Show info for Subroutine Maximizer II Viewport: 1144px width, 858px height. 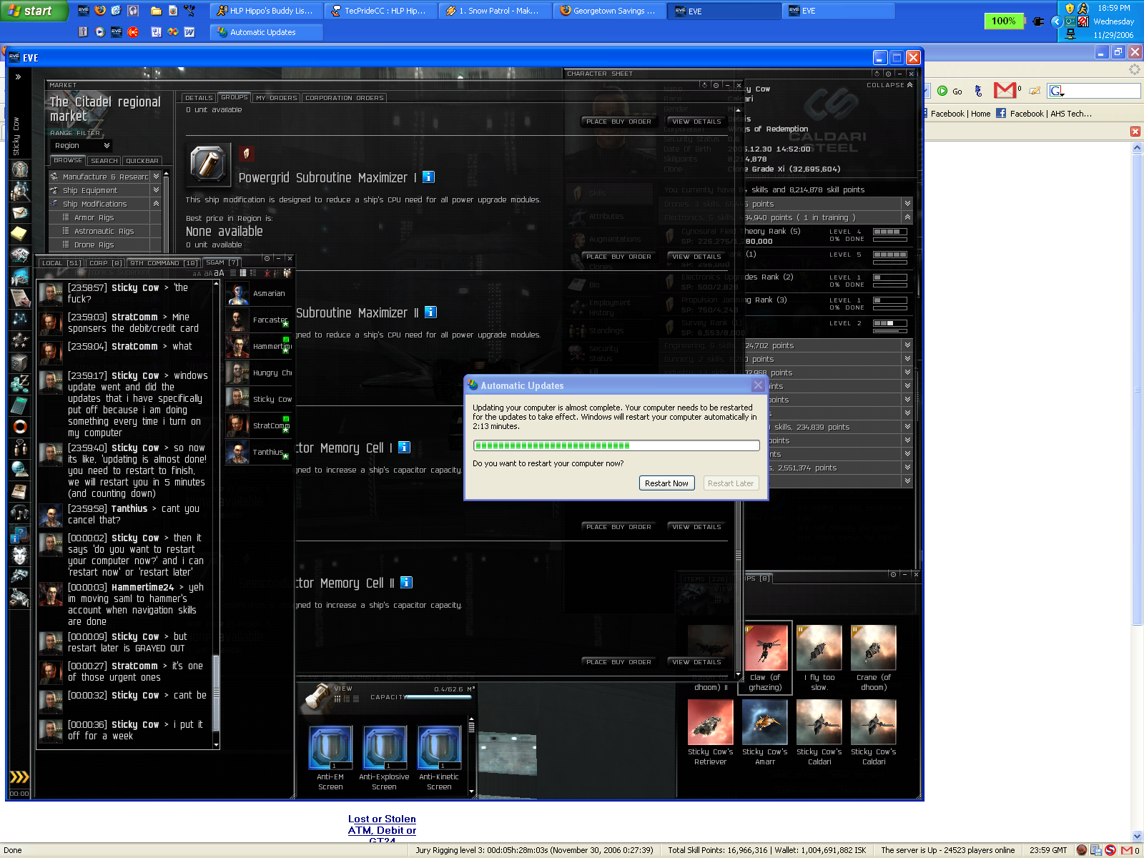point(430,312)
